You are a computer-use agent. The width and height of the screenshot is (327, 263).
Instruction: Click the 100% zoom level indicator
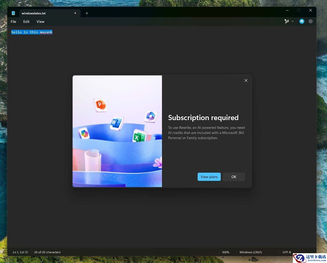226,252
